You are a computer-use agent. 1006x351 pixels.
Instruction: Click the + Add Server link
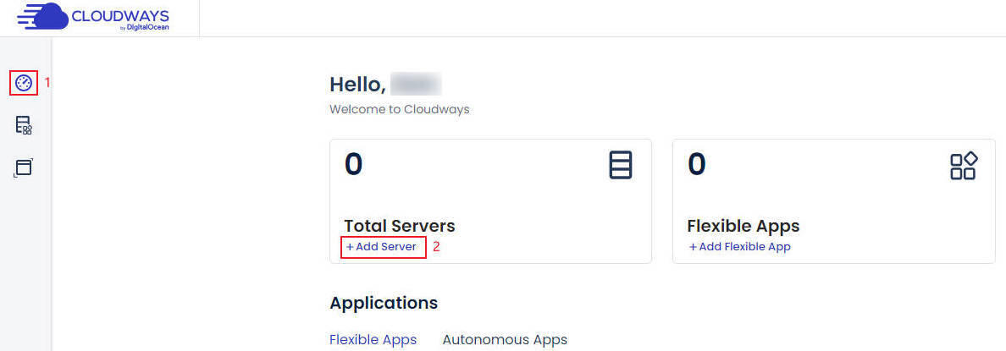coord(381,247)
